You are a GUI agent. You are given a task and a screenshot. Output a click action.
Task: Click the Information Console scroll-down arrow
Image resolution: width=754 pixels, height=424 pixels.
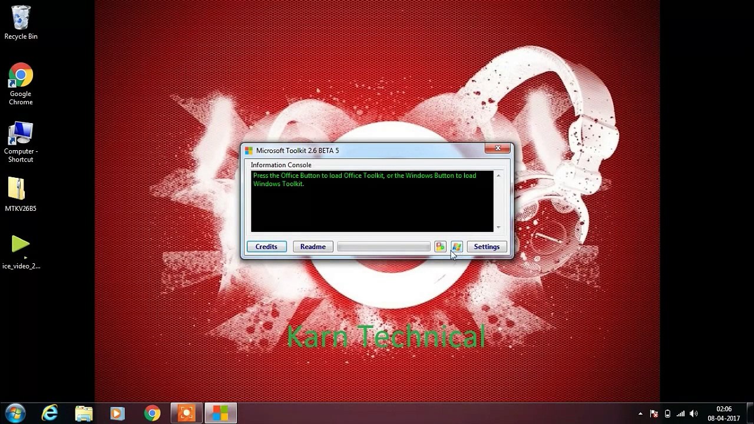pyautogui.click(x=498, y=227)
